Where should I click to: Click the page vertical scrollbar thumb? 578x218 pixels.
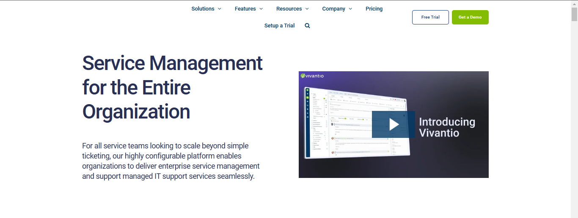click(x=574, y=14)
